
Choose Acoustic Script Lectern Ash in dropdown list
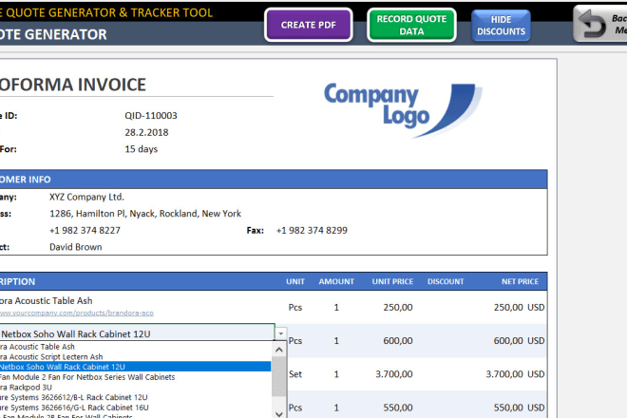(x=136, y=356)
